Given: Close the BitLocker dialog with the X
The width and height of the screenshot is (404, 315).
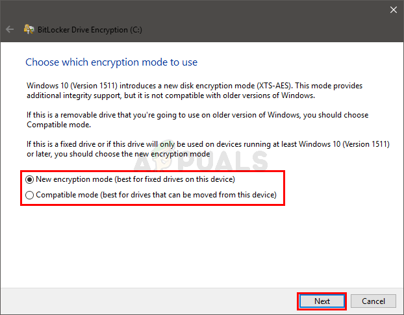Looking at the screenshot, I should click(x=393, y=10).
